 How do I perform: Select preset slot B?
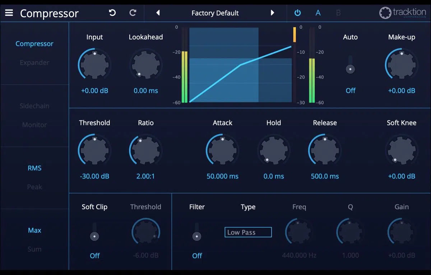[x=338, y=13]
